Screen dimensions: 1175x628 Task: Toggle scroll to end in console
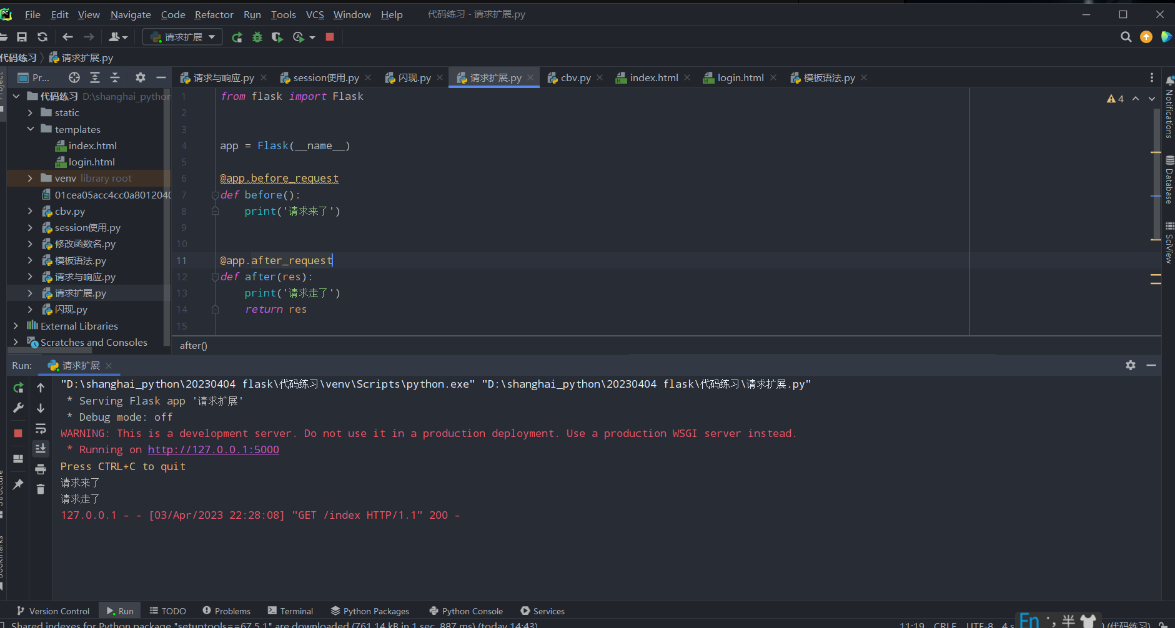coord(41,448)
